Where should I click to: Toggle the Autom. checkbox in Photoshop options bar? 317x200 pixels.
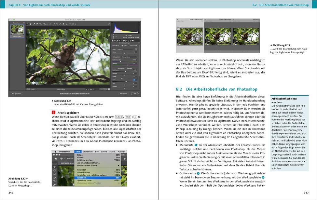pos(68,159)
